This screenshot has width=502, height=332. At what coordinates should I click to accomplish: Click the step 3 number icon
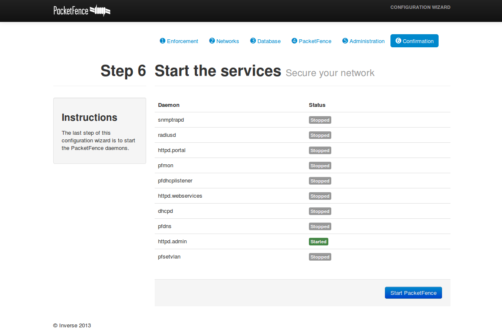point(253,41)
